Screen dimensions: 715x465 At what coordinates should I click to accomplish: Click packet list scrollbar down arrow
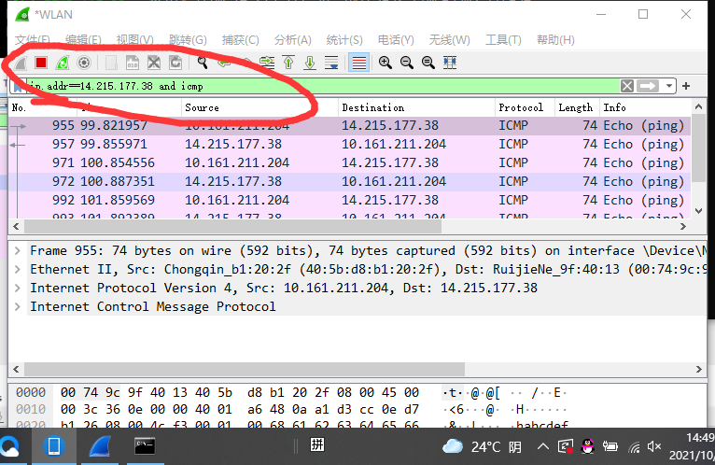698,210
